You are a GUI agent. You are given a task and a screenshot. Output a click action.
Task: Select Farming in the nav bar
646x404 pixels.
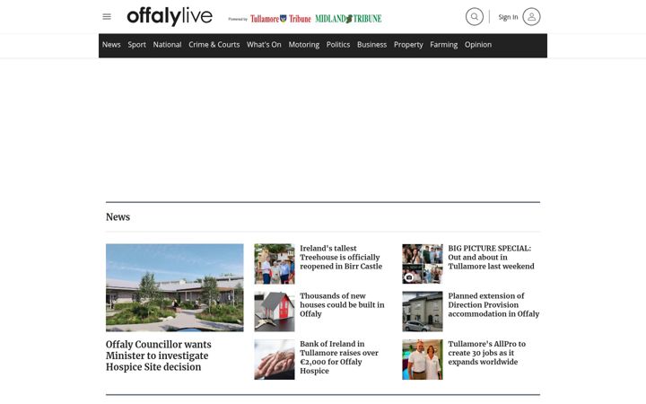pos(444,45)
